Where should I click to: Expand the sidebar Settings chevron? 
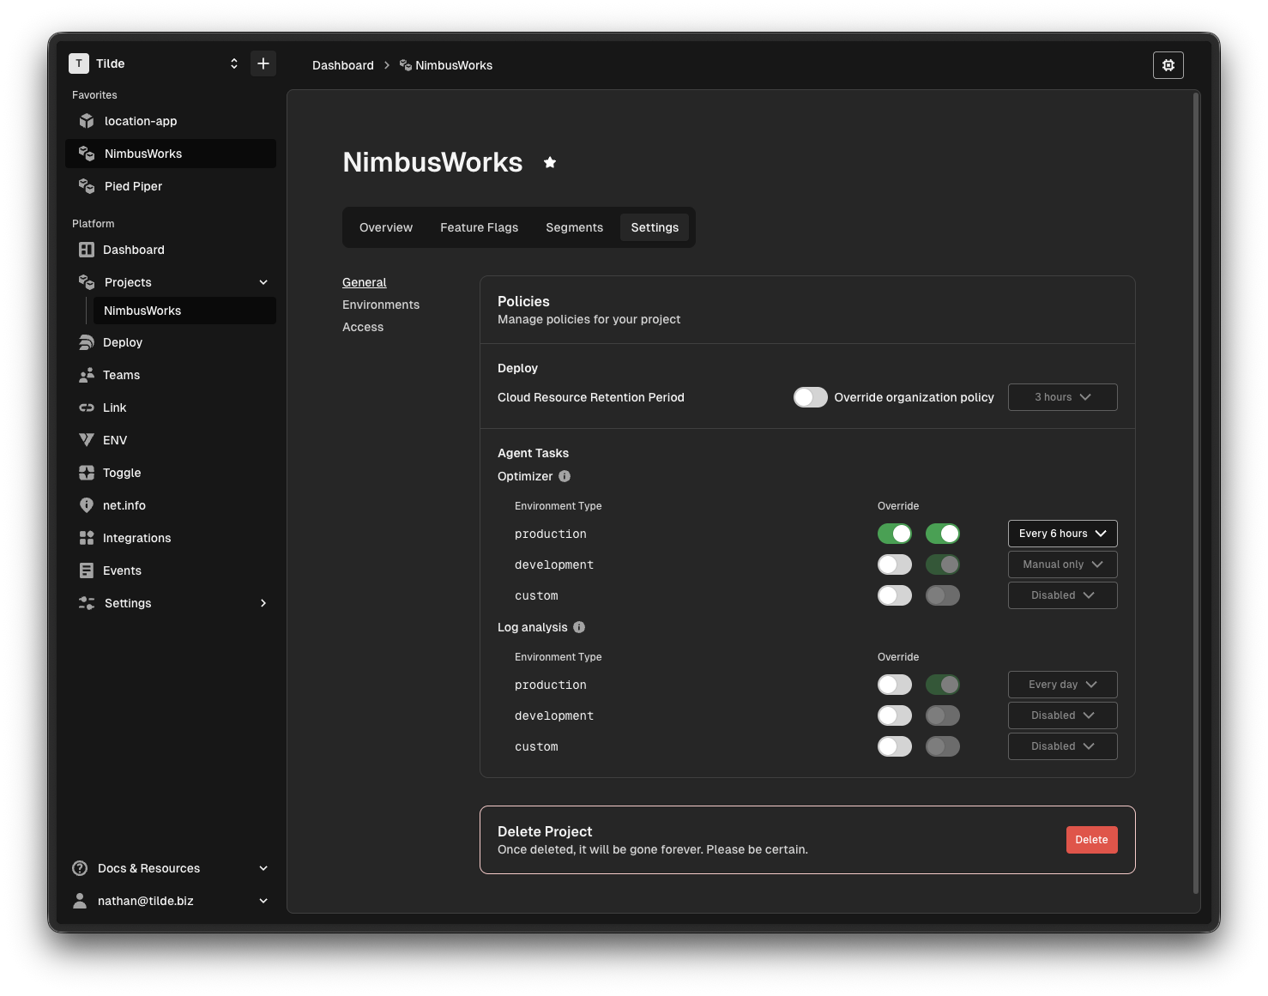click(x=263, y=603)
